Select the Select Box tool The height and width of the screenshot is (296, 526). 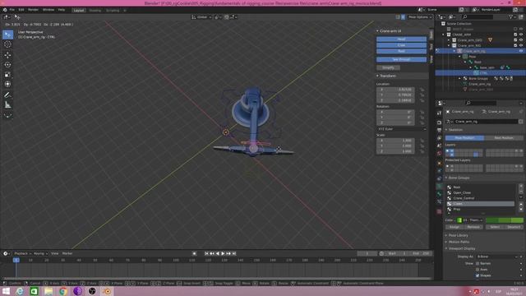(7, 35)
